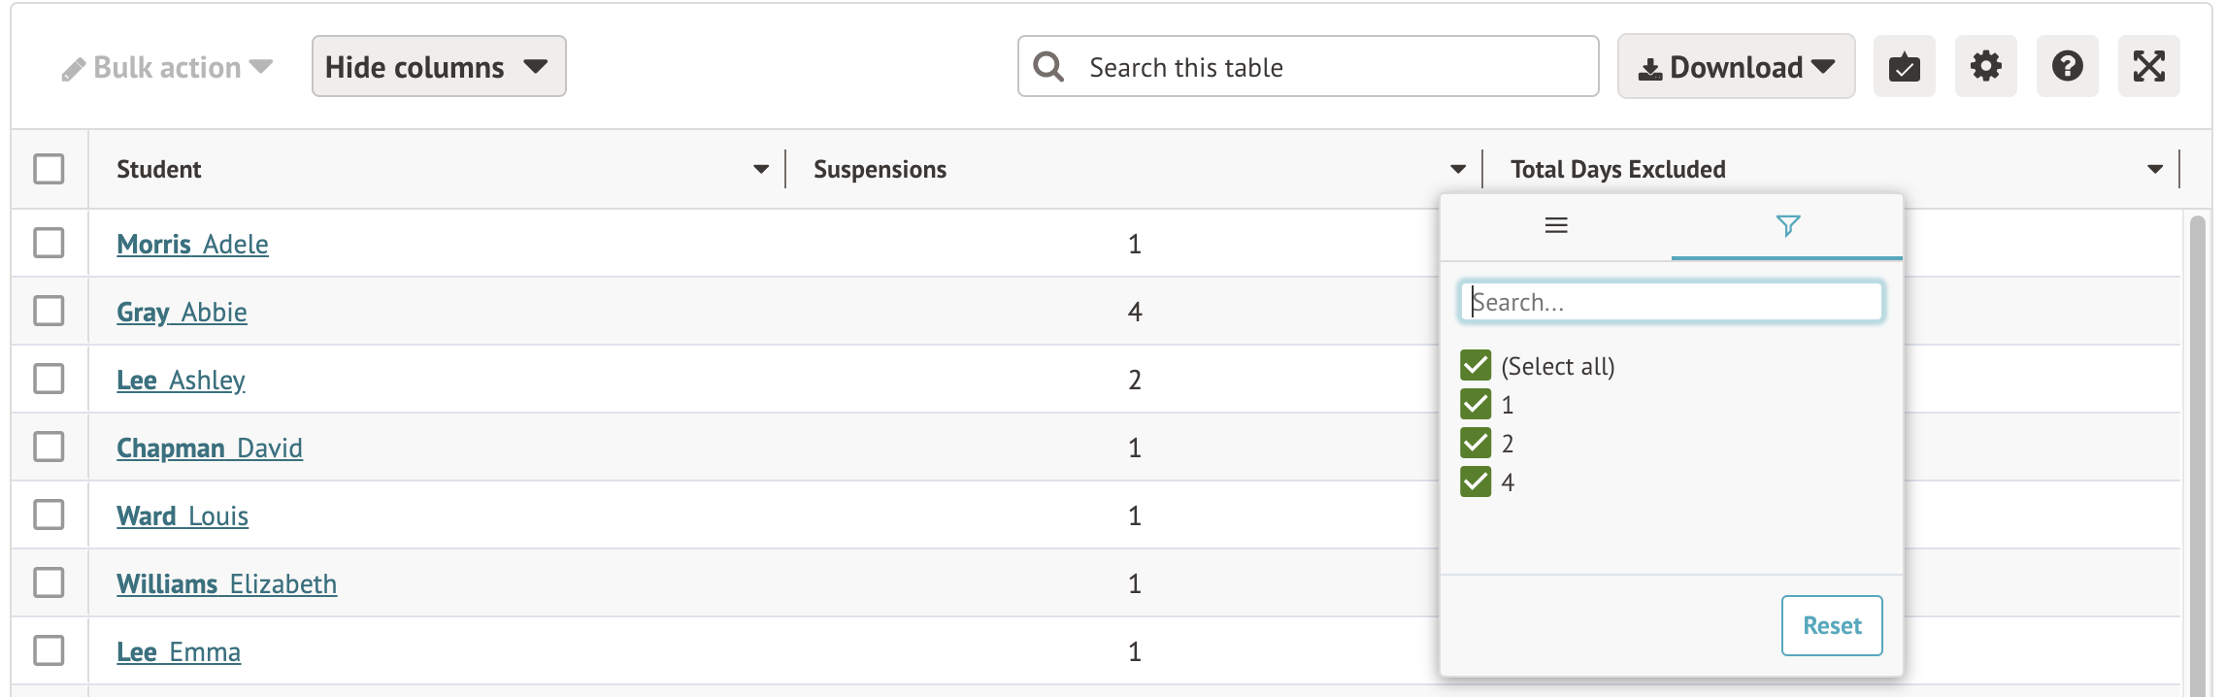The height and width of the screenshot is (697, 2225).
Task: Uncheck the (Select all) filter checkbox
Action: click(x=1476, y=366)
